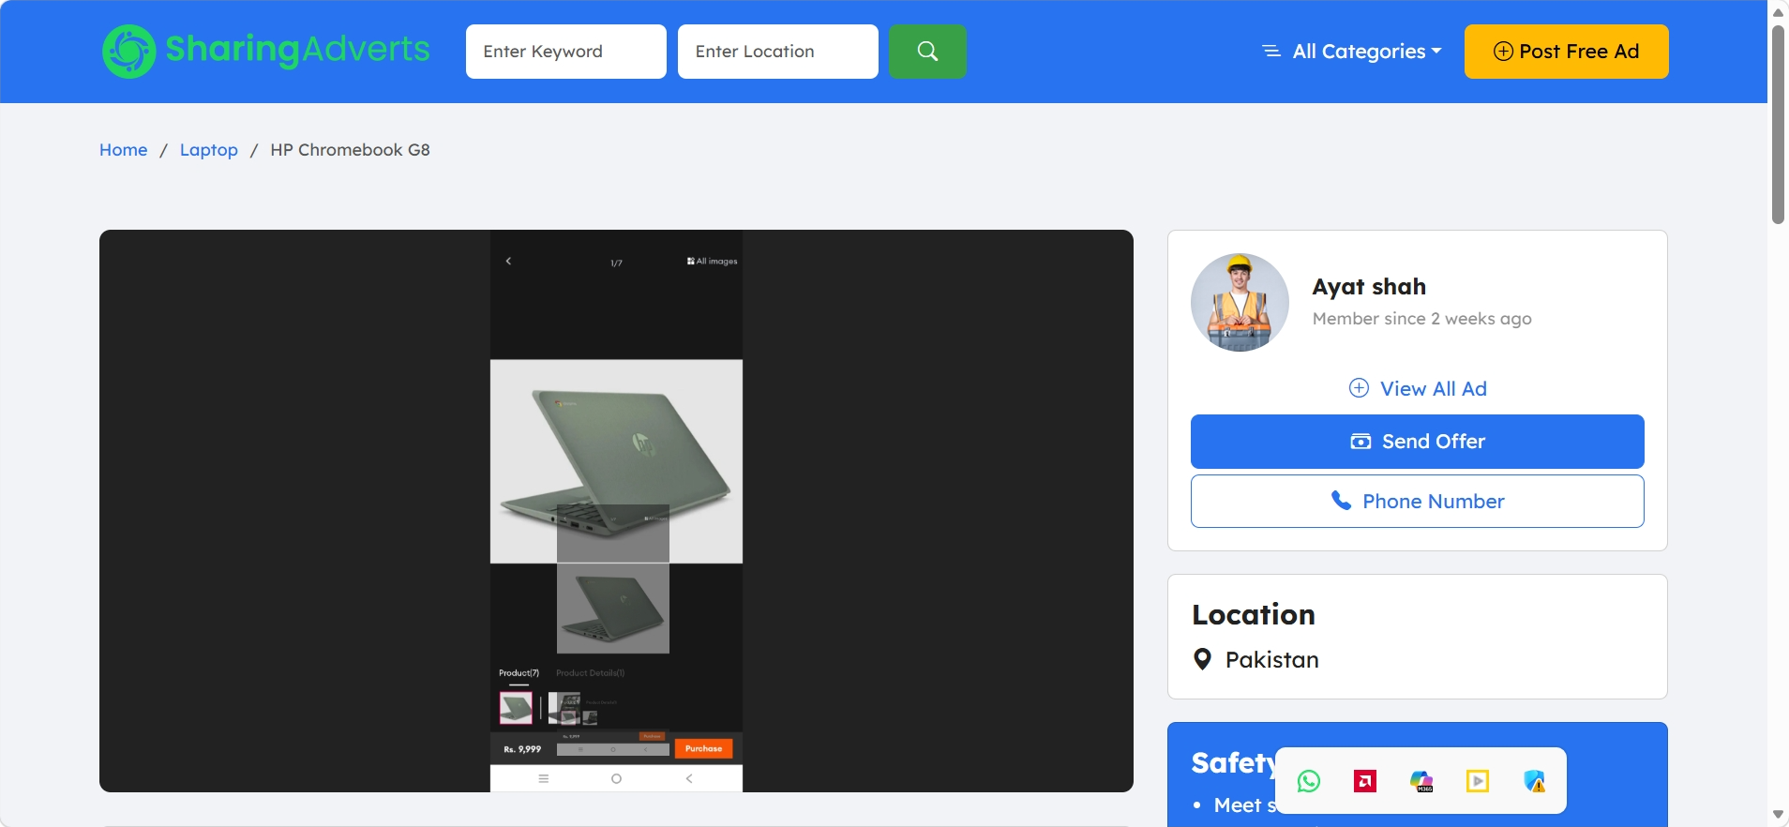Click the 'Member since 2 weeks ago' text

click(1422, 319)
